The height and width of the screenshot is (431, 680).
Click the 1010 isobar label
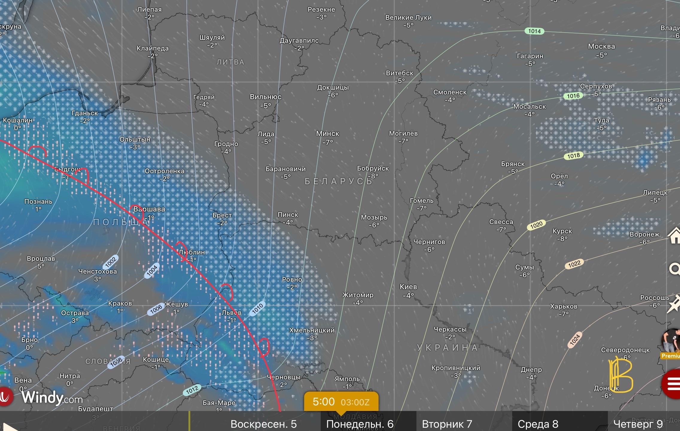[257, 309]
